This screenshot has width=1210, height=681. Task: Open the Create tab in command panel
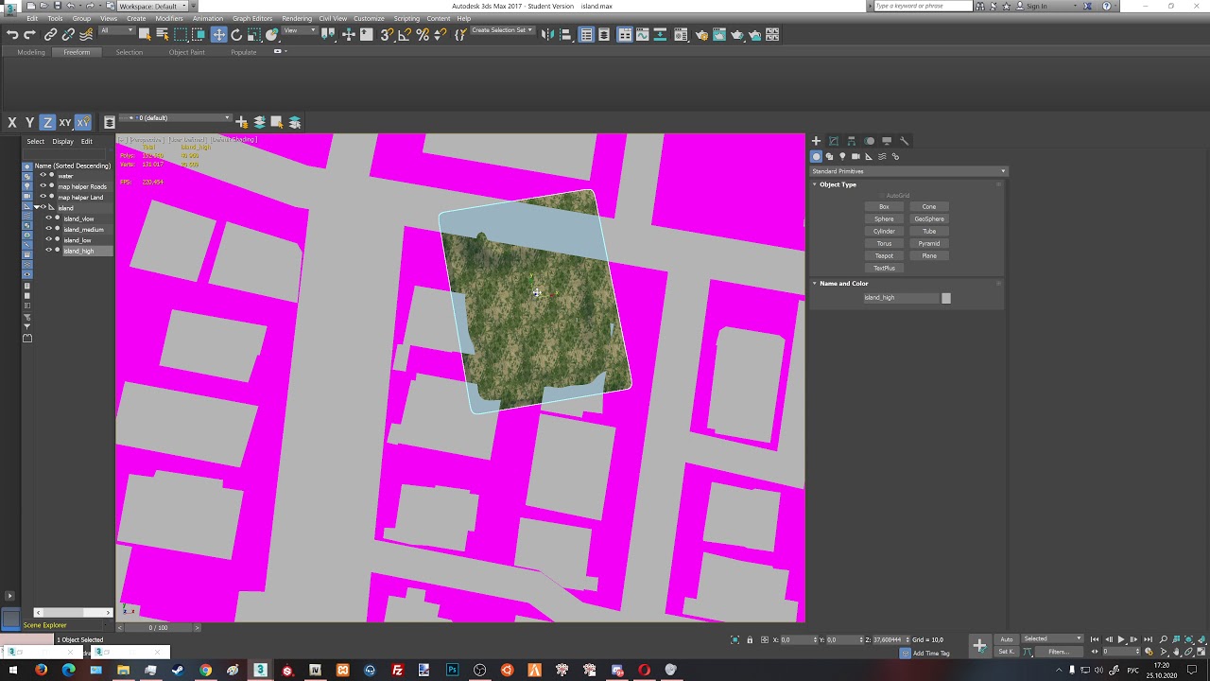point(816,141)
